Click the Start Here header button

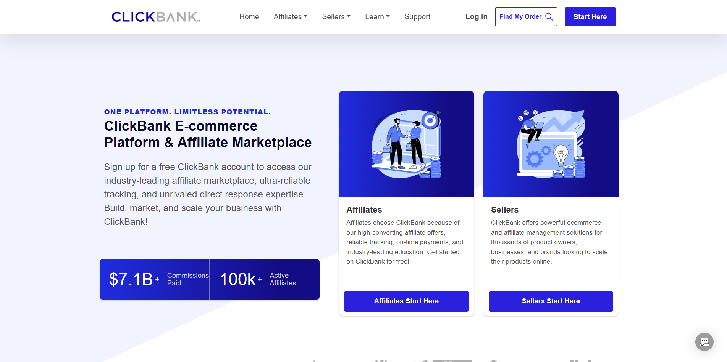(590, 17)
